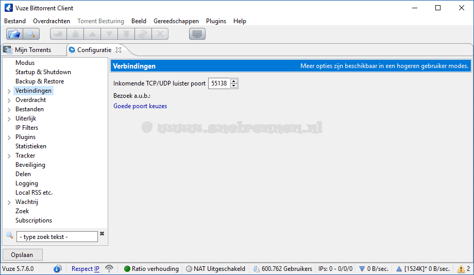Viewport: 474px width, 275px height.
Task: Select IP Filters in the tree
Action: (x=27, y=128)
